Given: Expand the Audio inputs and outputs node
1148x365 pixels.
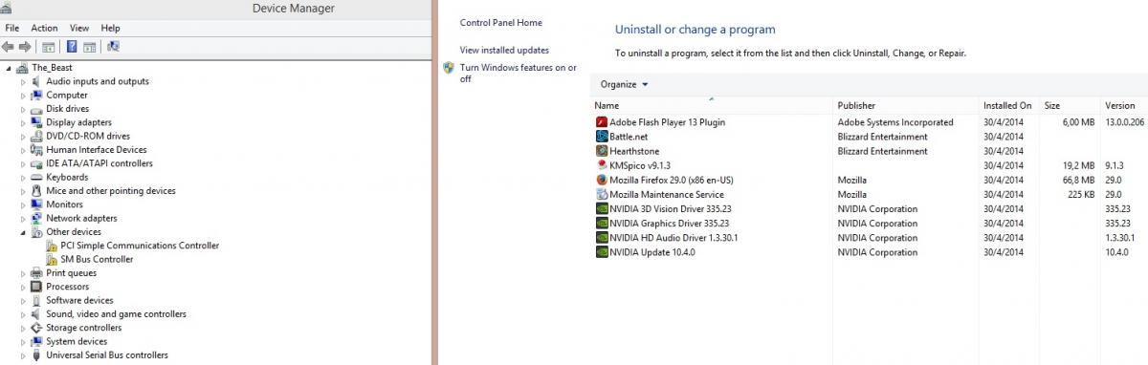Looking at the screenshot, I should 24,81.
